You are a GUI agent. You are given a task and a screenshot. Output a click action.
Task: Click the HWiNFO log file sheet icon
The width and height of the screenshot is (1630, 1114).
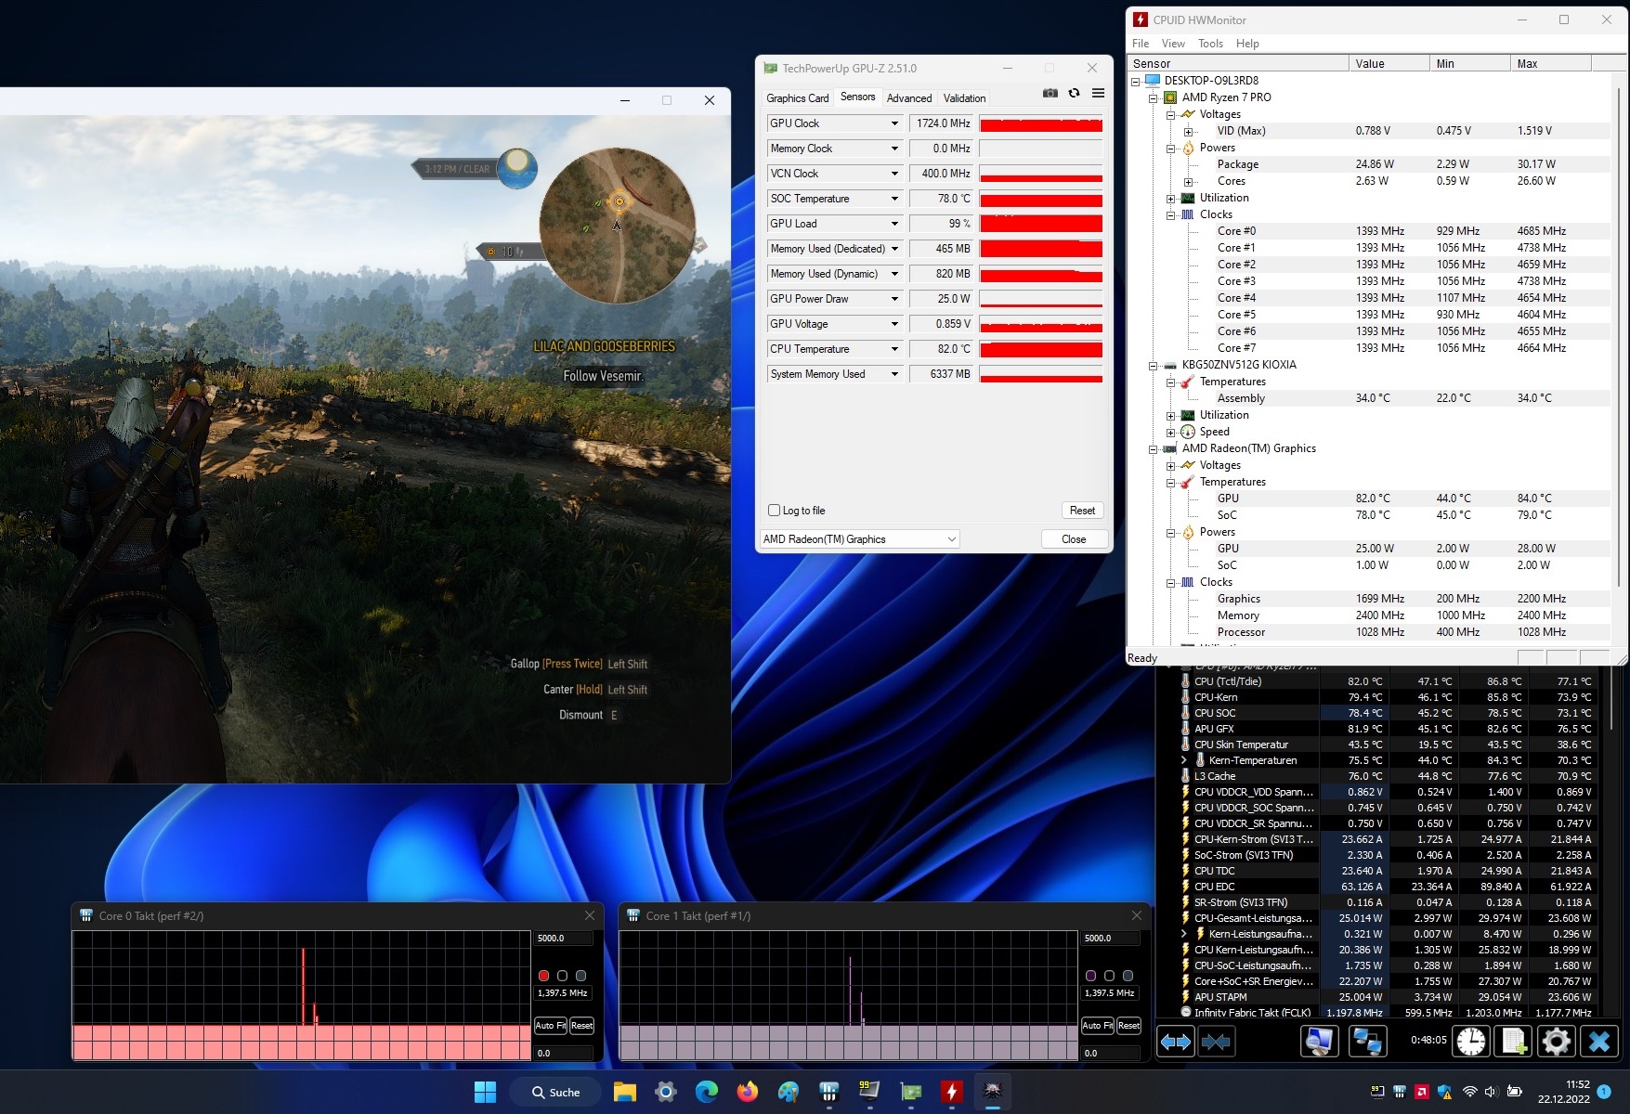1514,1042
